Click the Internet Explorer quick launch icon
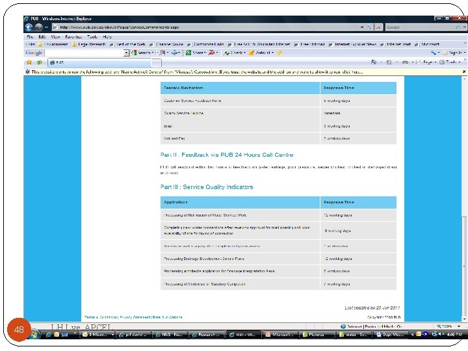The width and height of the screenshot is (468, 351). tap(49, 335)
